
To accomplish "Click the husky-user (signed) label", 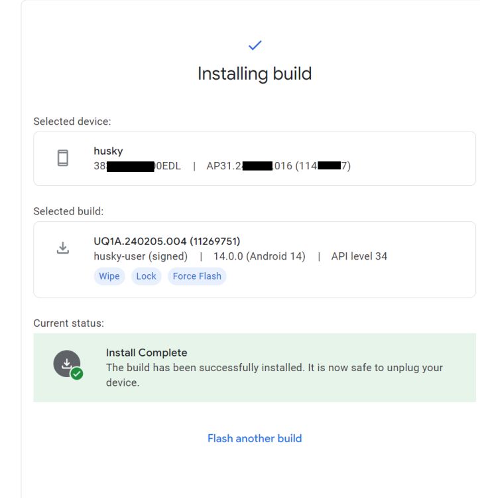I will [141, 256].
